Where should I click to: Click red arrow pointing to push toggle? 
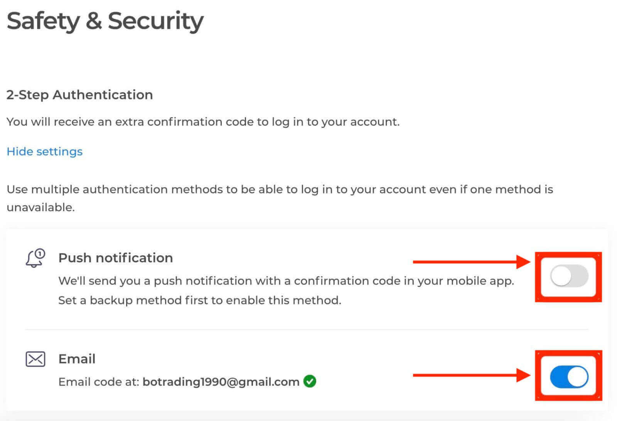click(x=471, y=262)
